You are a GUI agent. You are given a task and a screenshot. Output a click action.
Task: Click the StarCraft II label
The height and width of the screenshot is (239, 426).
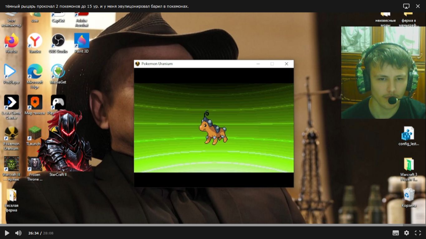coord(58,175)
